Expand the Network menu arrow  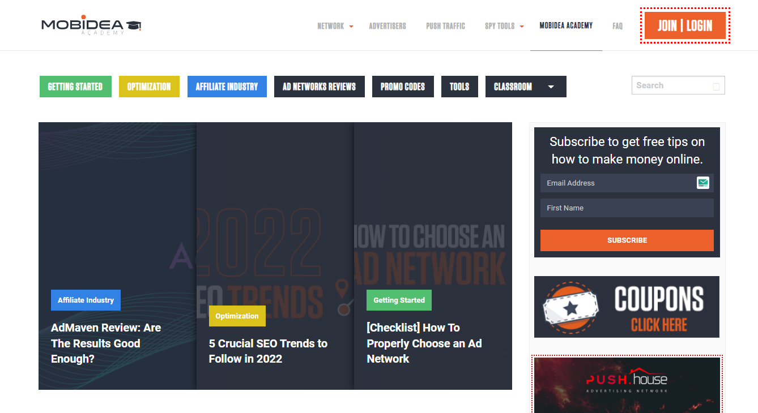click(x=351, y=26)
